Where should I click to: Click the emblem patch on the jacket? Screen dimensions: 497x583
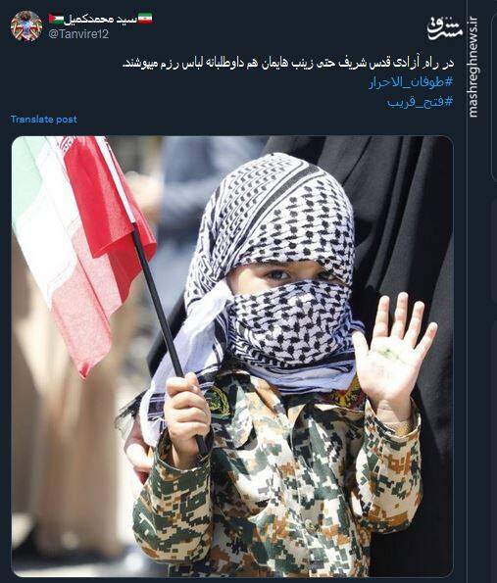coord(219,402)
